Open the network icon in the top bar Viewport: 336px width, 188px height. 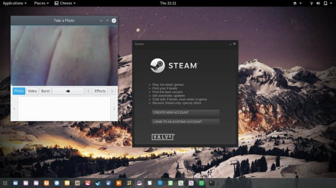[x=312, y=3]
